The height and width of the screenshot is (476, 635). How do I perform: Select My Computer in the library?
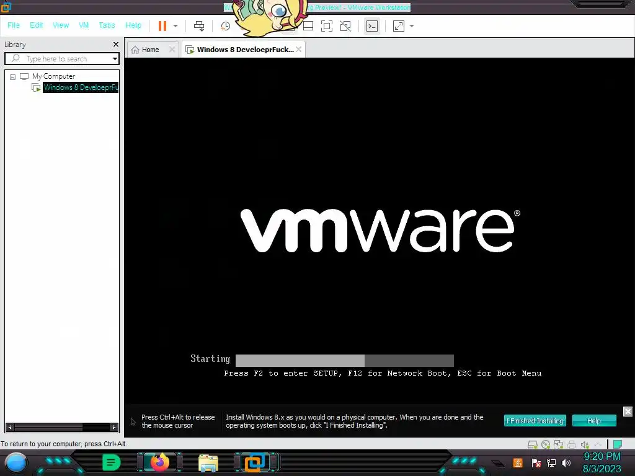point(53,76)
